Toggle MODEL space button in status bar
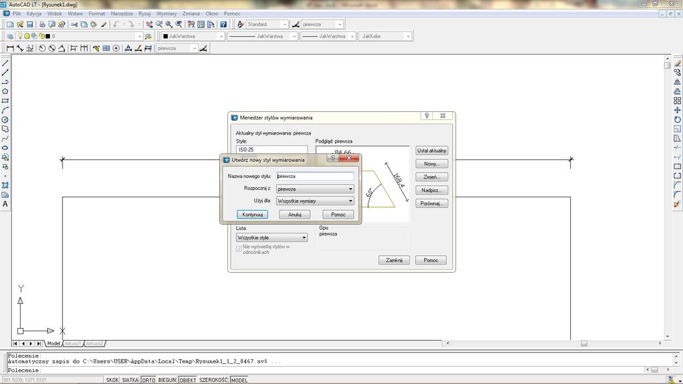Viewport: 683px width, 384px height. pos(239,380)
